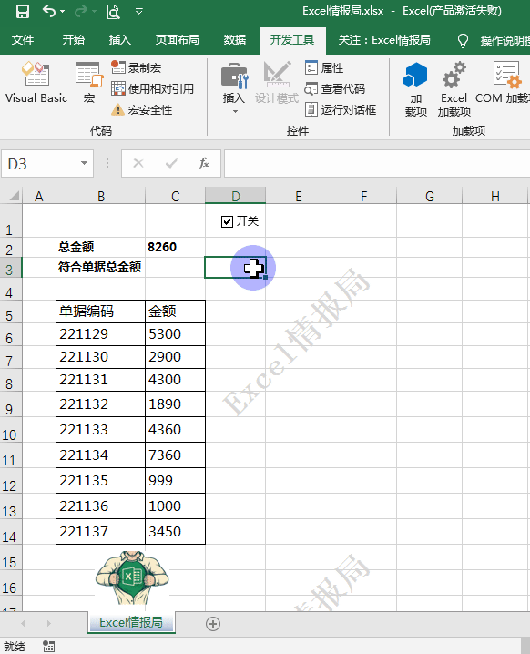Image resolution: width=530 pixels, height=654 pixels.
Task: Select row 5 header
Action: click(10, 312)
